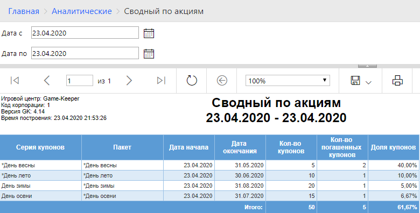This screenshot has width=420, height=213.
Task: Click the Дата окончания column header
Action: (x=240, y=147)
